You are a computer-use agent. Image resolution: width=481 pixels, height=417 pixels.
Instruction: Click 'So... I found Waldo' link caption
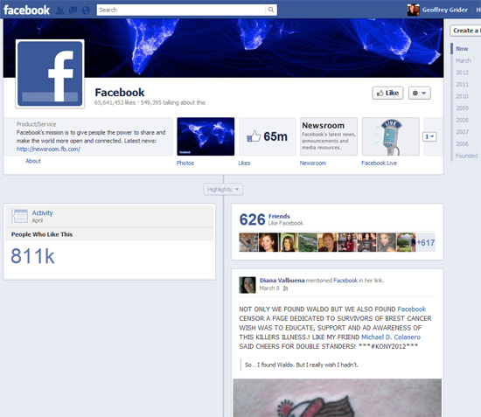pos(301,365)
